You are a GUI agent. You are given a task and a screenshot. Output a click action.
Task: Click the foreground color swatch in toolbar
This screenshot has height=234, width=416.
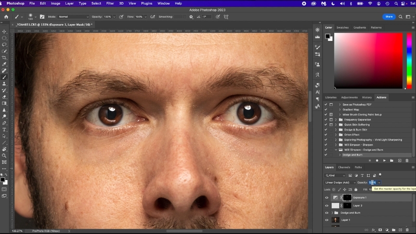pos(3,180)
